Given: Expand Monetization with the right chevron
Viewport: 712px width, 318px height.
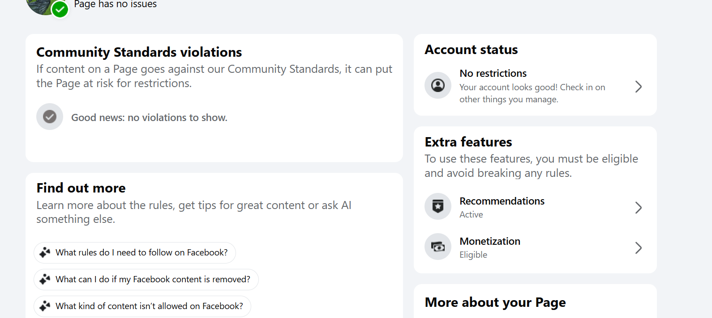Looking at the screenshot, I should [638, 248].
